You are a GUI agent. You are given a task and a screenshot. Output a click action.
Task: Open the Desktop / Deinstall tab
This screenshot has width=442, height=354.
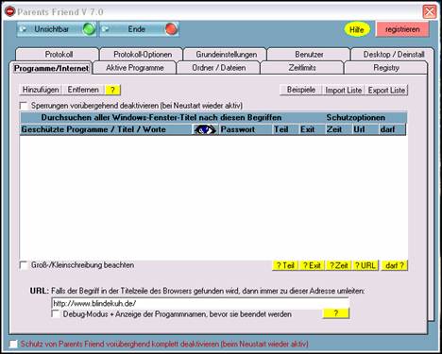(x=394, y=54)
